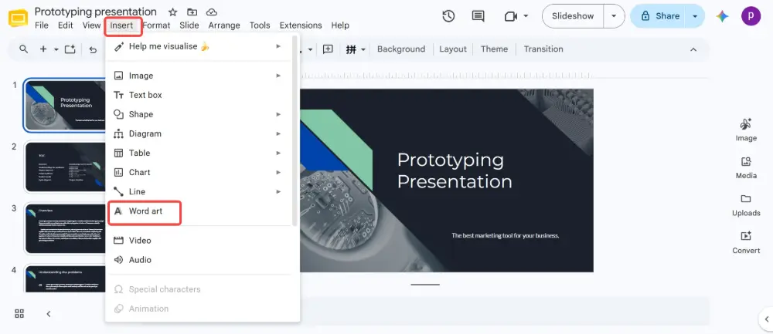Open the File menu
The image size is (773, 334).
click(42, 25)
